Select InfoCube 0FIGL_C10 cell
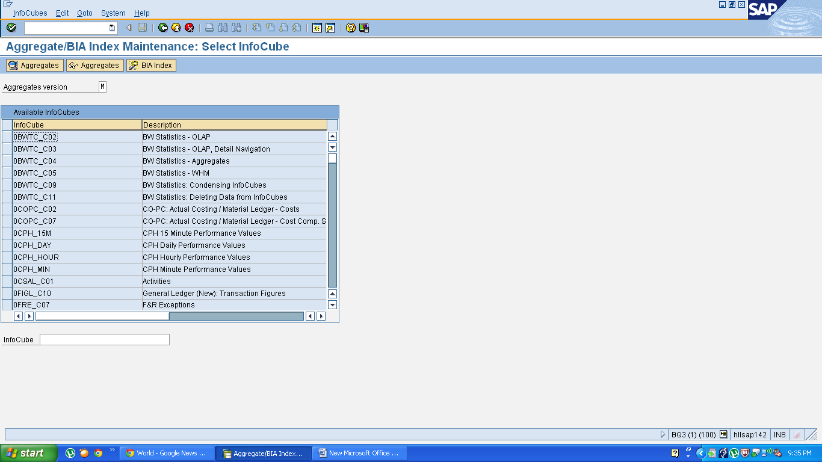 77,293
